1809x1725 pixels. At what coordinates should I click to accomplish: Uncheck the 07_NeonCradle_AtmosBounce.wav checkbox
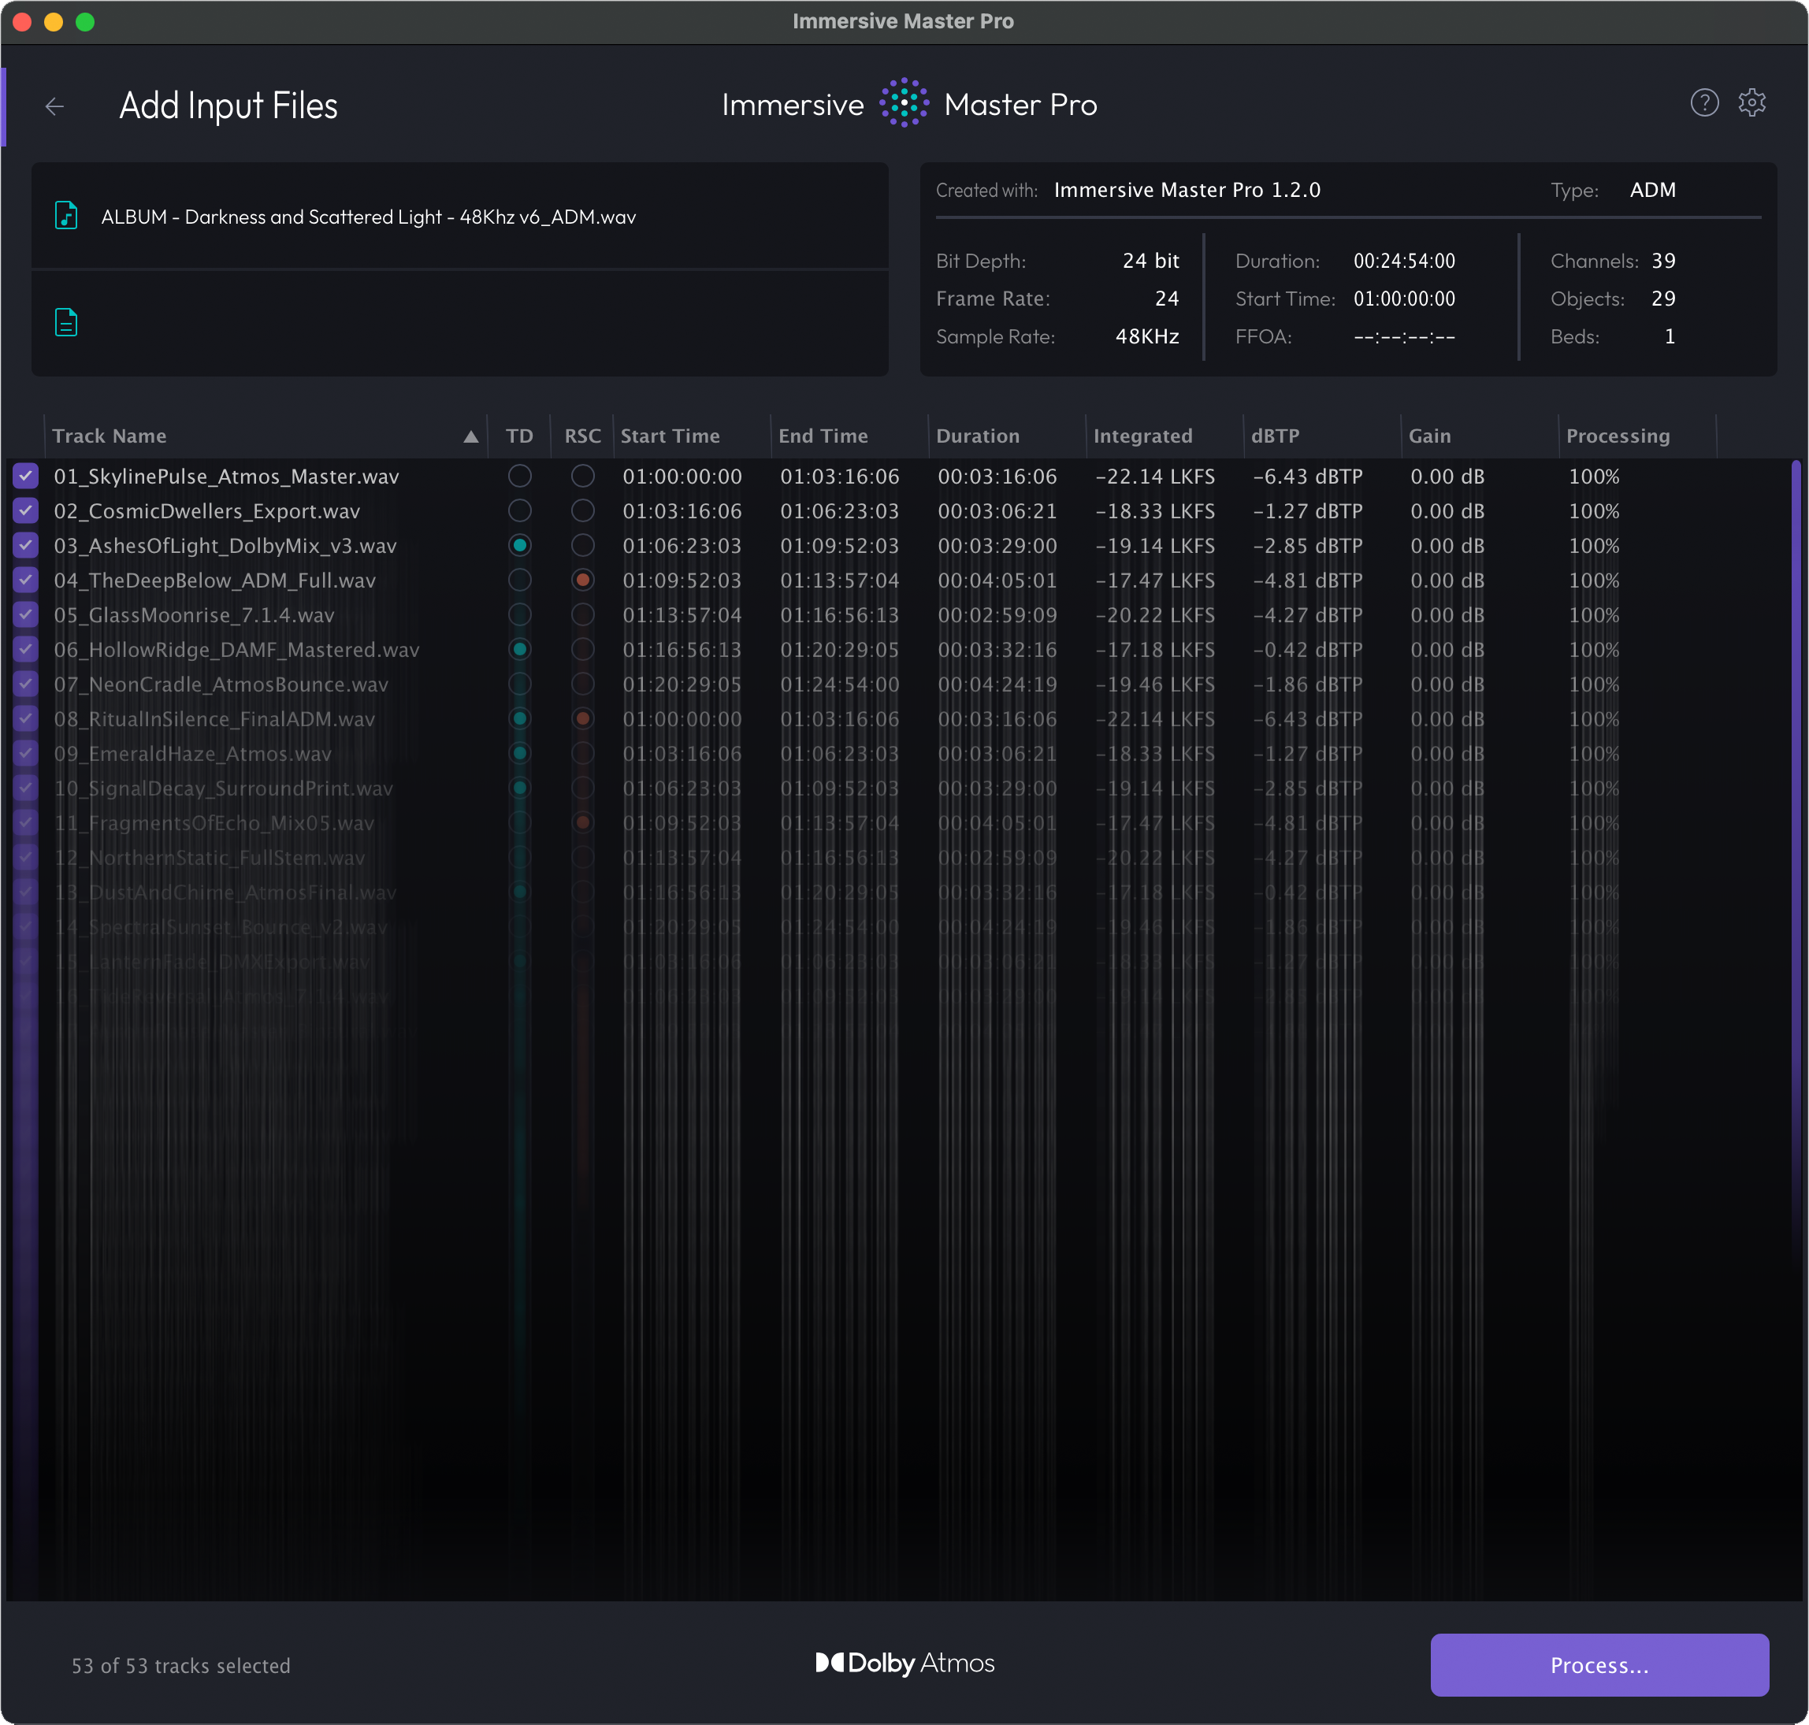tap(26, 684)
